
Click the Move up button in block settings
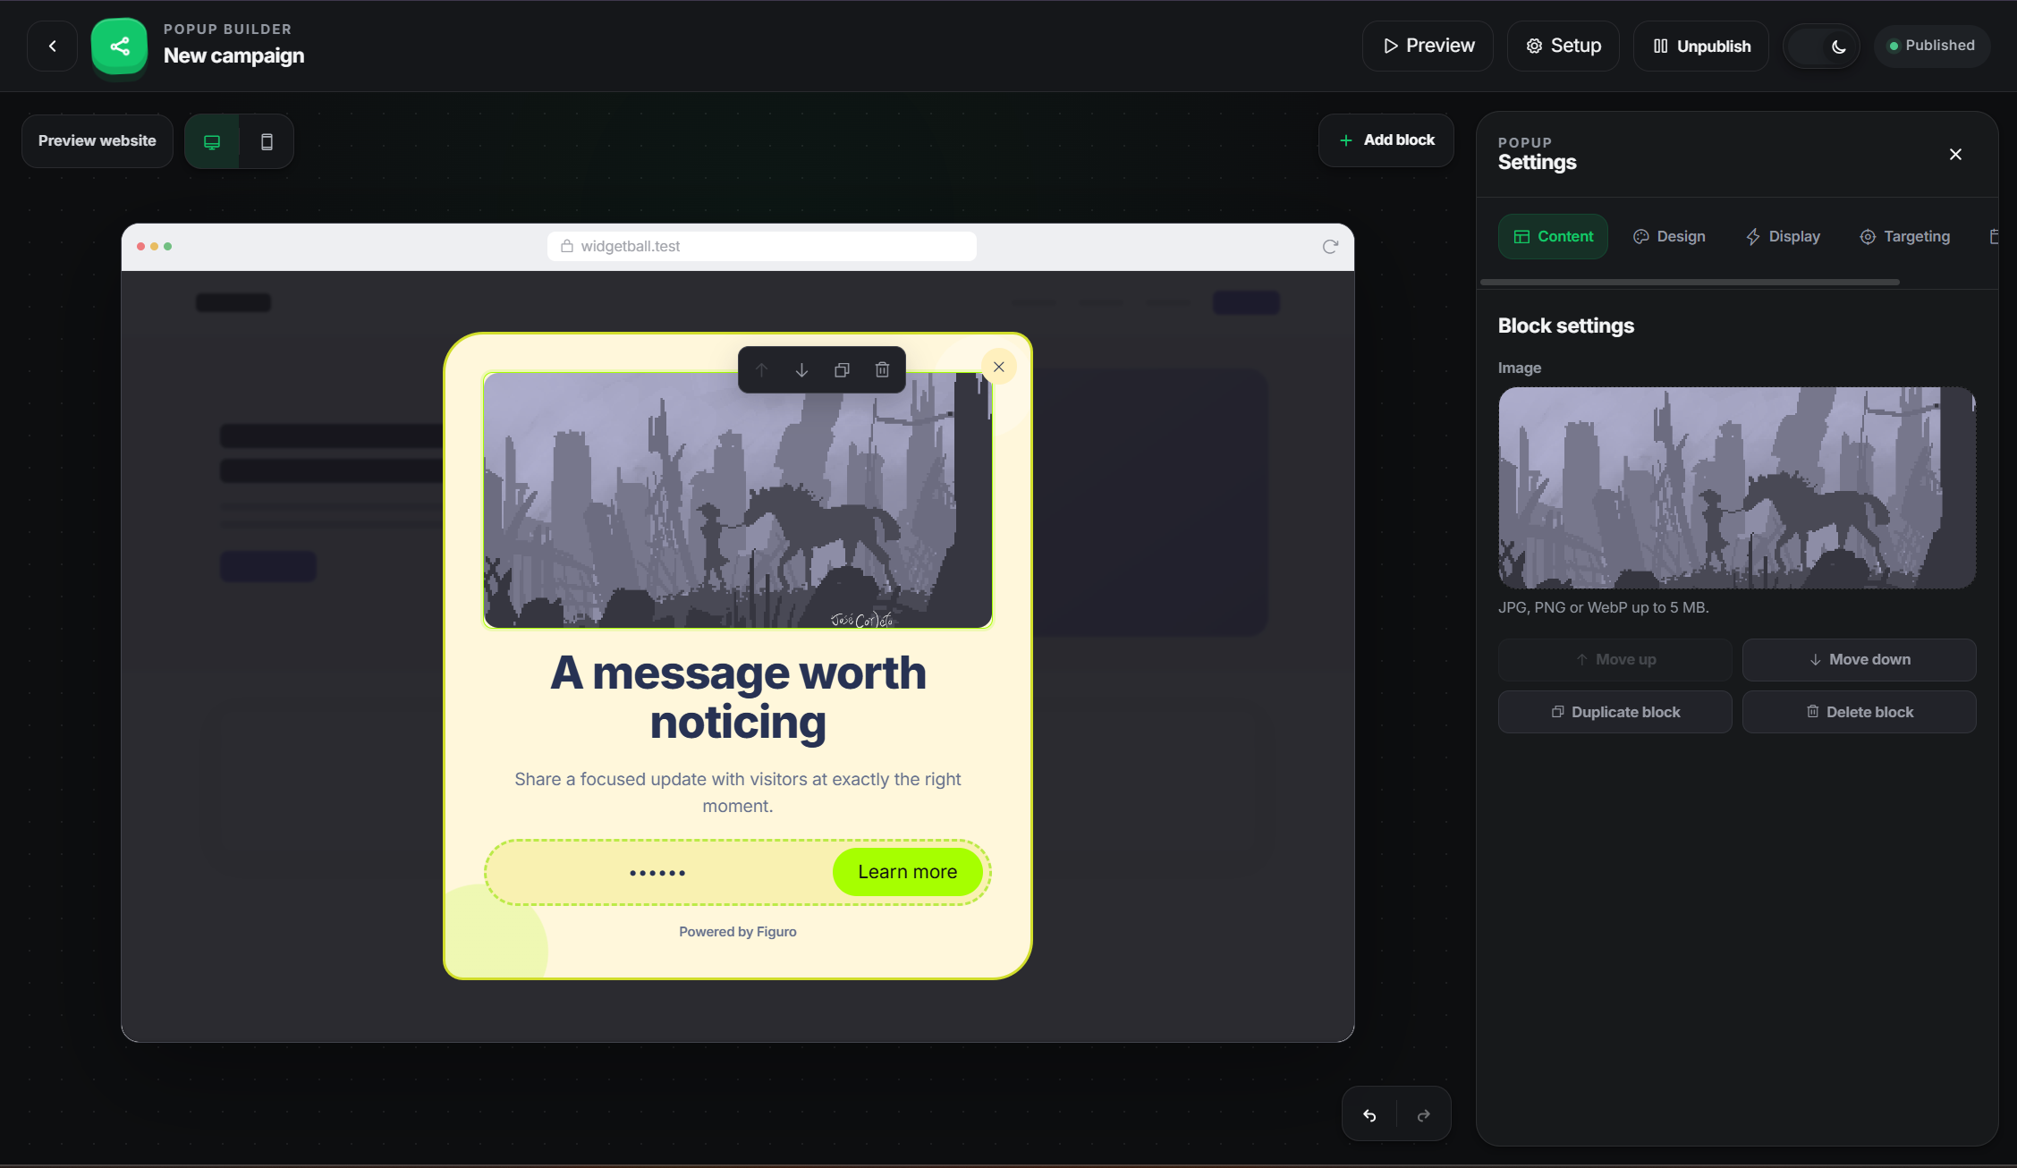point(1615,660)
